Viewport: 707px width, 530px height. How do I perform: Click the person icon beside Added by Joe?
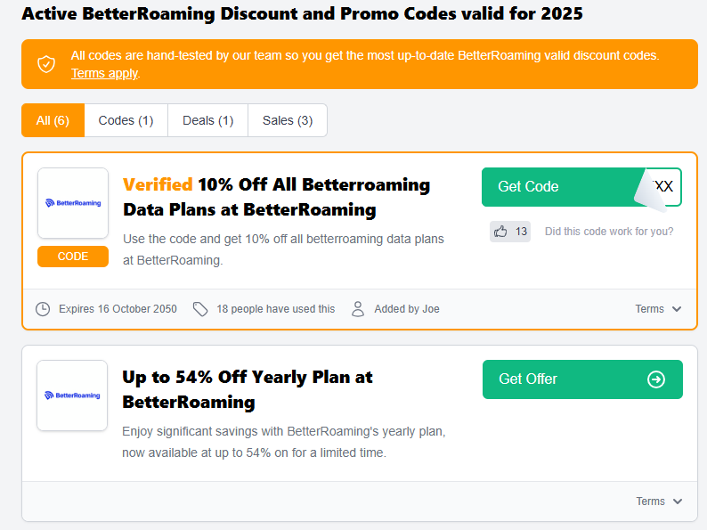click(358, 309)
